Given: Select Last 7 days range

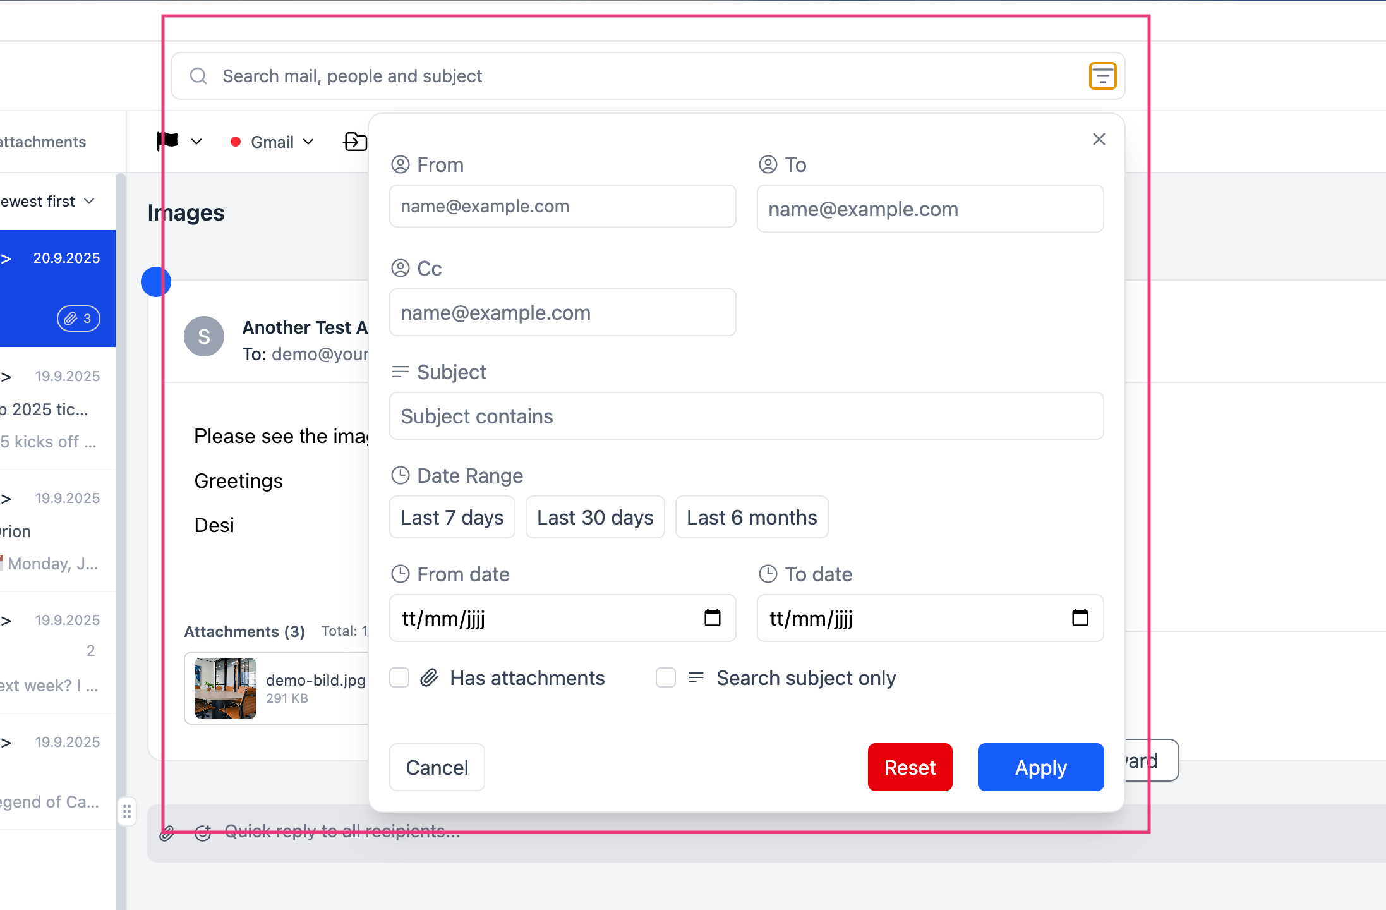Looking at the screenshot, I should 452,517.
